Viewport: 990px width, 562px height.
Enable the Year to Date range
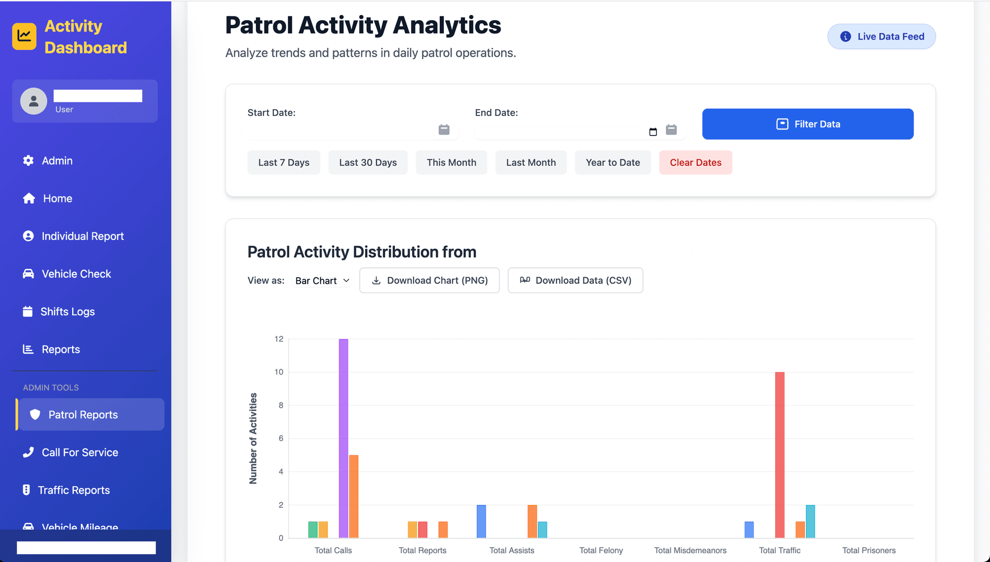click(613, 162)
